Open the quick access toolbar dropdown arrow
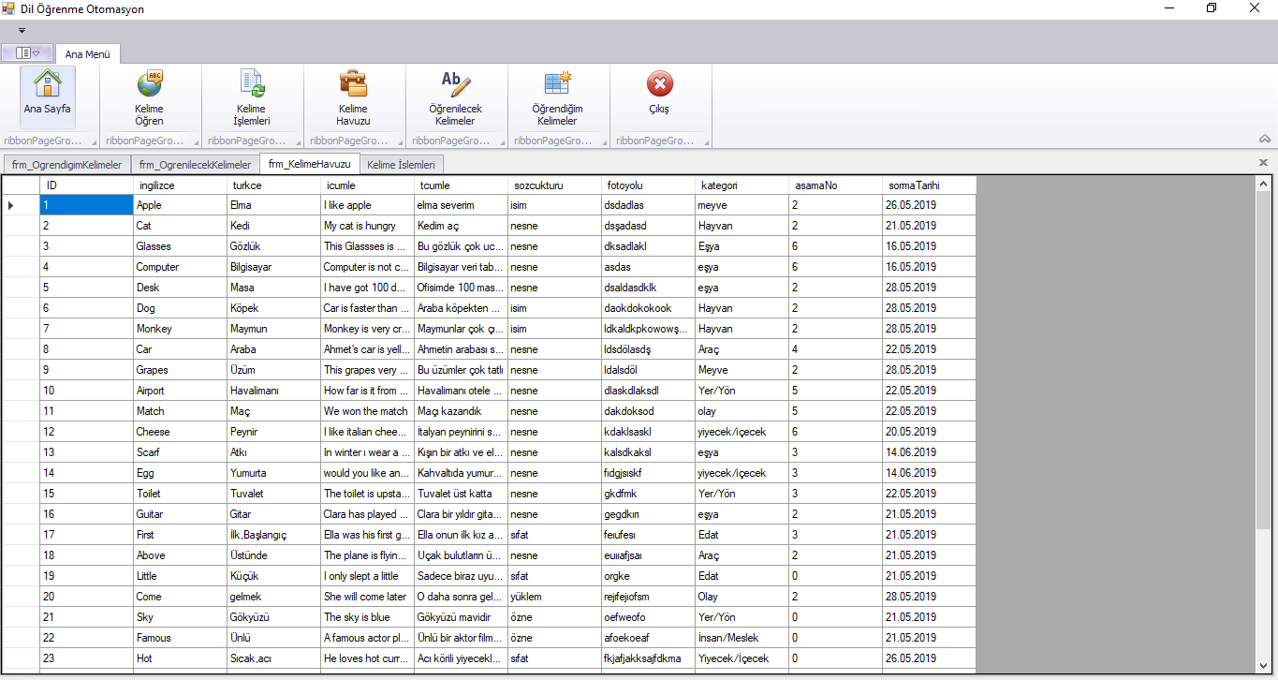1278x680 pixels. [21, 30]
